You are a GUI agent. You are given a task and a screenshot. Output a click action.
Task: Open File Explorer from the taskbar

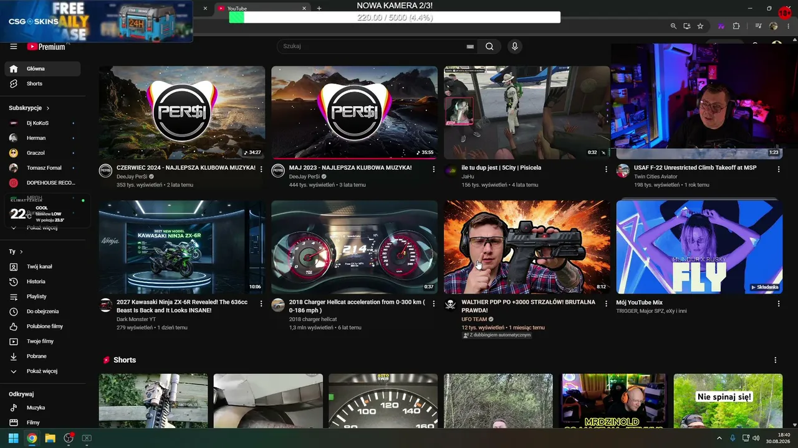click(50, 438)
